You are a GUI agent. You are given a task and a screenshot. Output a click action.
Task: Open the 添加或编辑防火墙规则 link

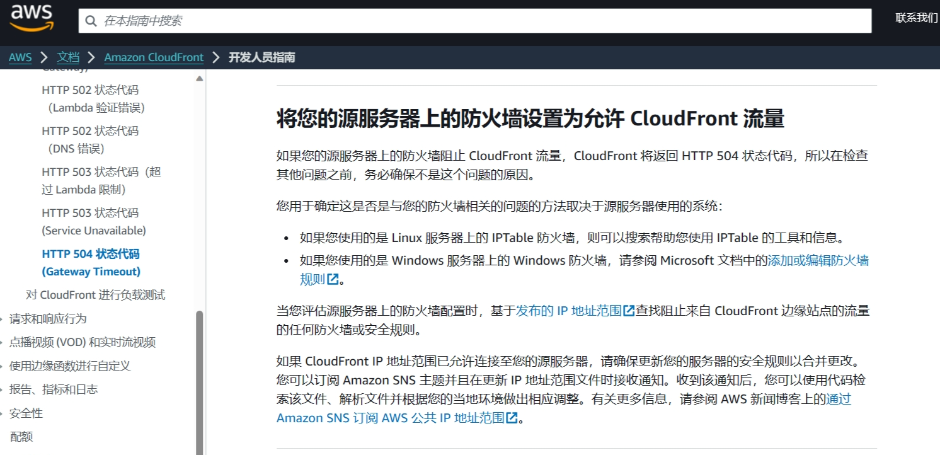[818, 260]
